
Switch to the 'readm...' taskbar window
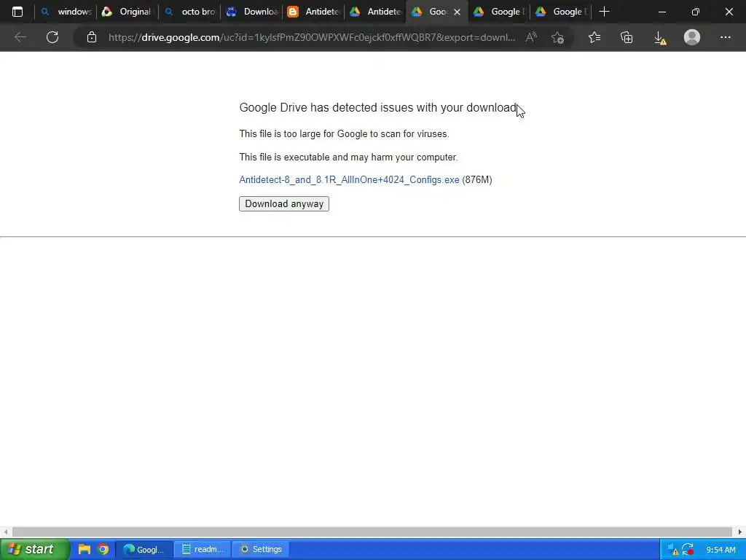pyautogui.click(x=203, y=549)
